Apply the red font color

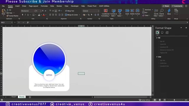click(x=44, y=15)
